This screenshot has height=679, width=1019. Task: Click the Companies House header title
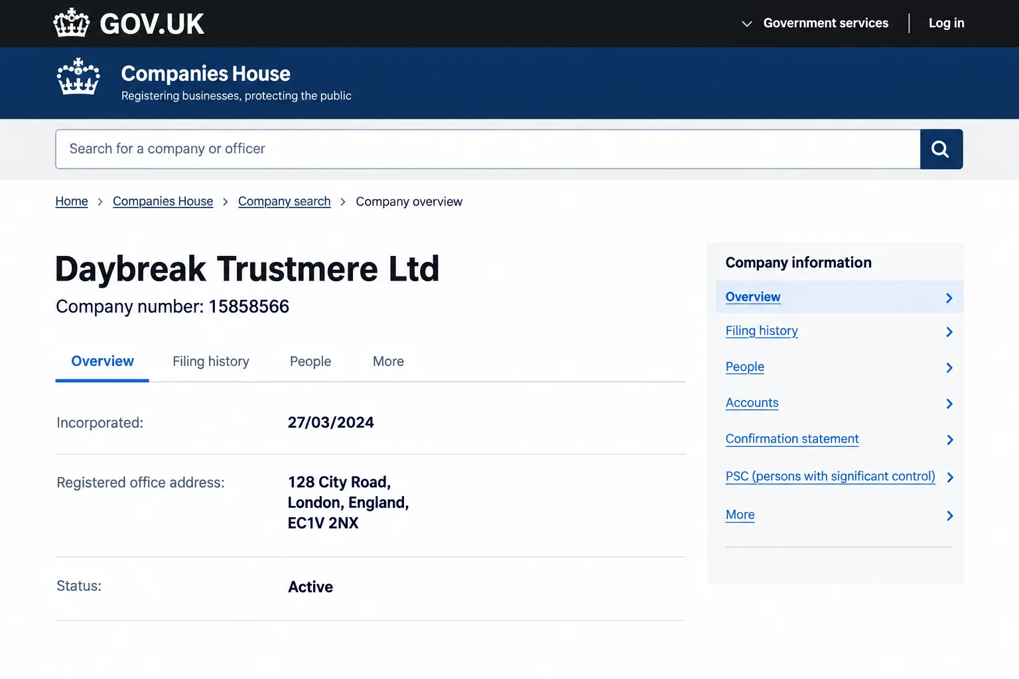[x=206, y=74]
